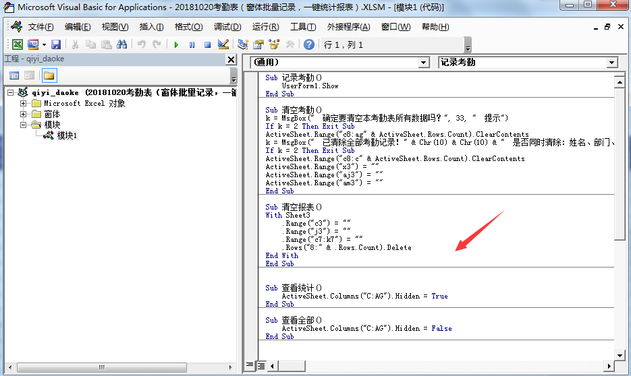Open the 记录考勤 procedure dropdown
This screenshot has width=631, height=376.
(611, 62)
